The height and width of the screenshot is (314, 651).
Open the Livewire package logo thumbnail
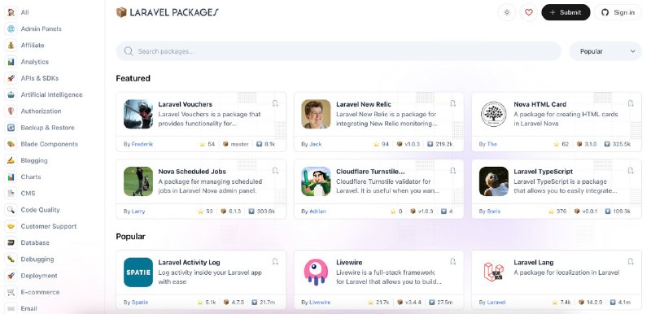tap(316, 272)
